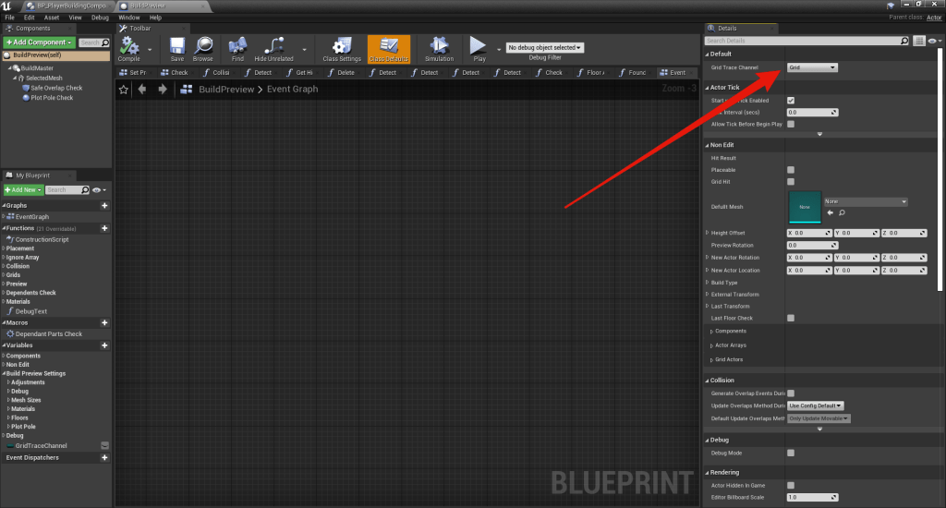Select ConstructionScript function
The image size is (946, 508).
(42, 239)
